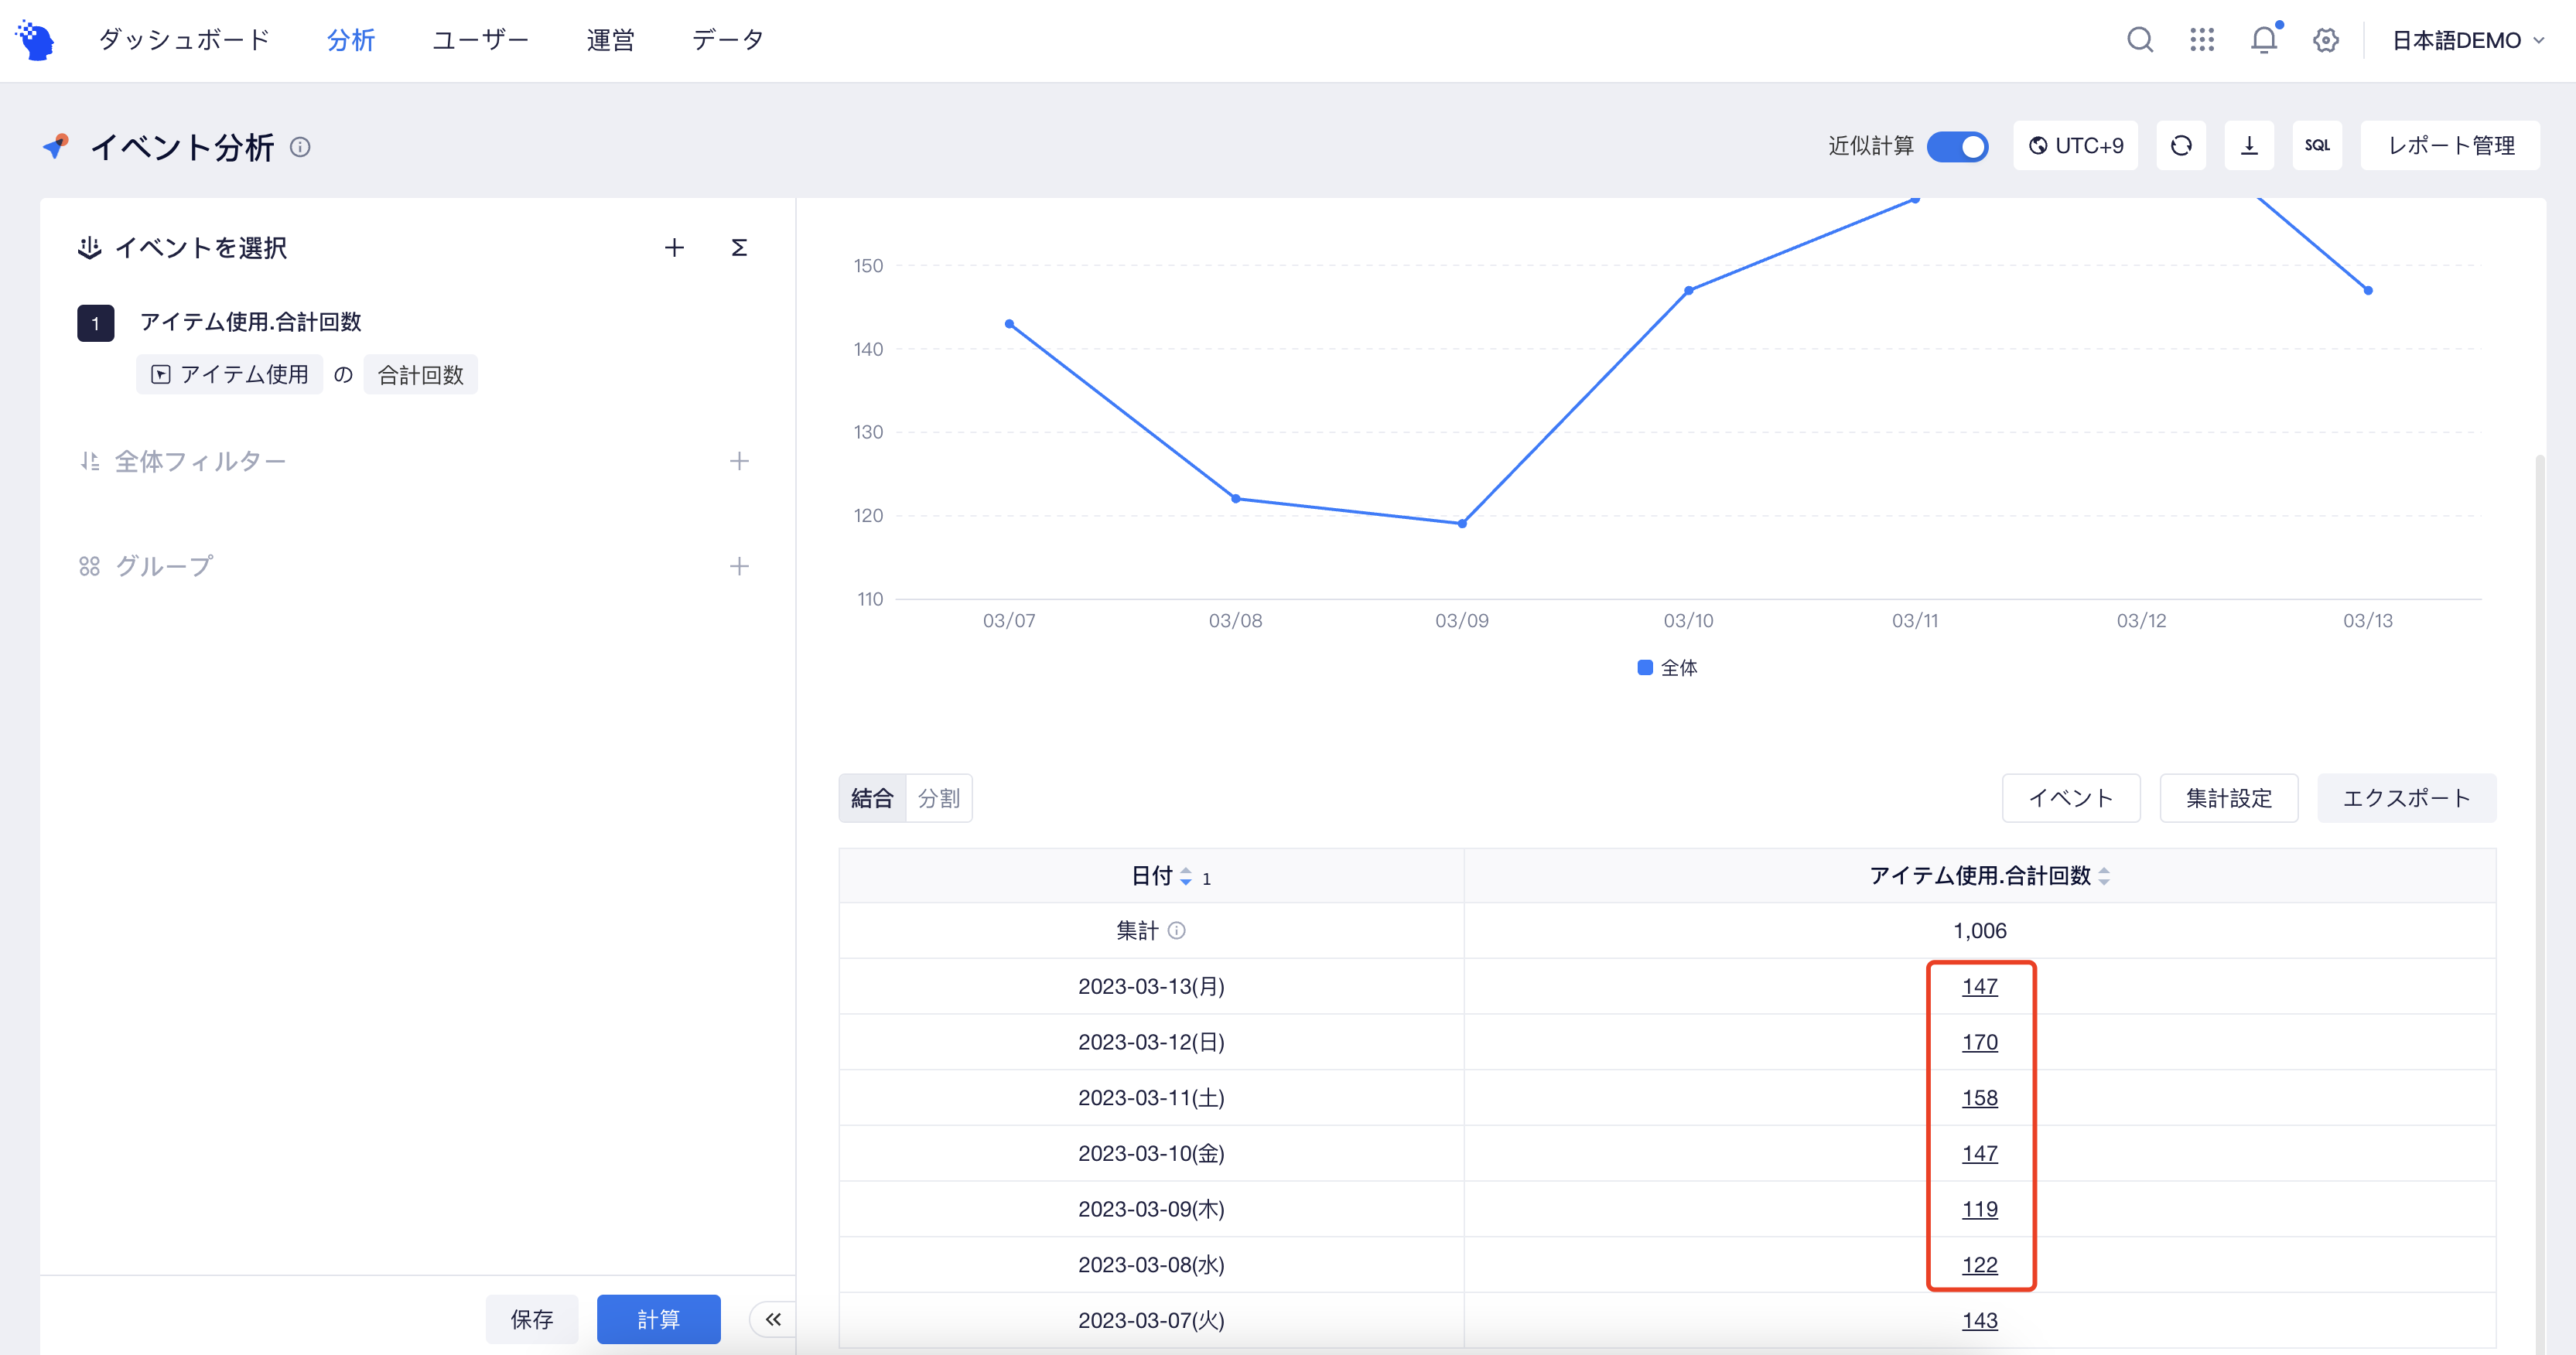Open the notifications bell
2576x1355 pixels.
(x=2265, y=40)
